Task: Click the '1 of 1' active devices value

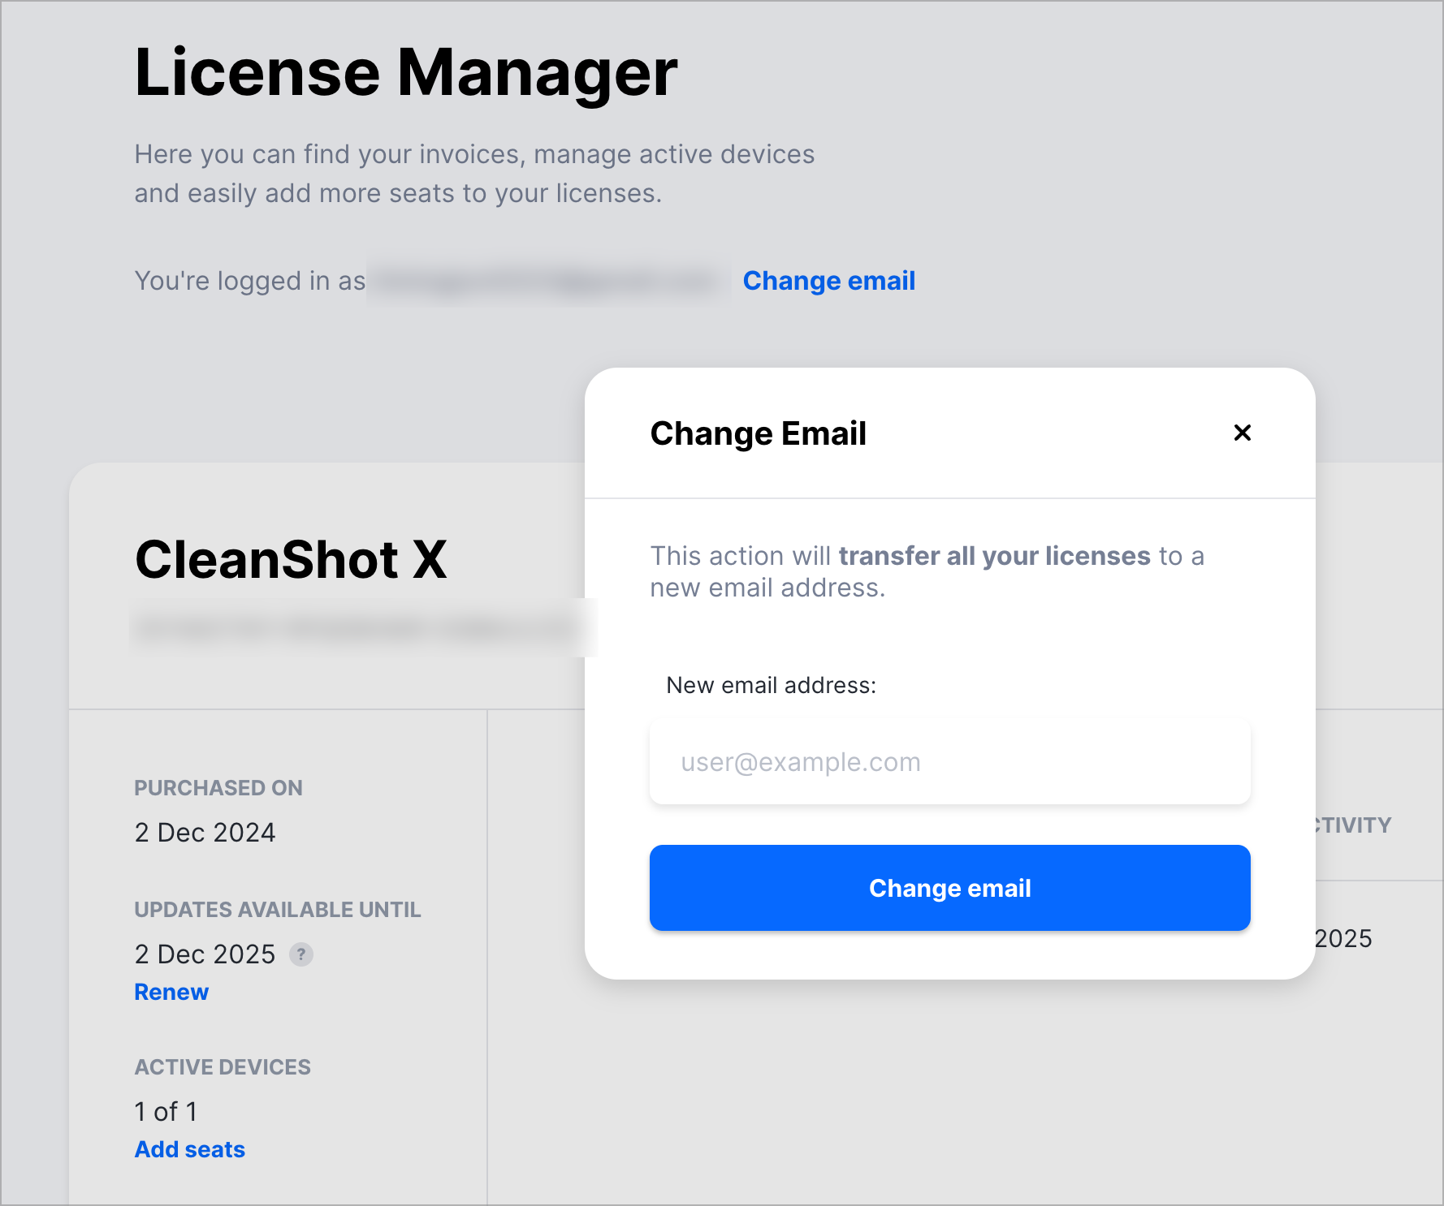Action: 166,1112
